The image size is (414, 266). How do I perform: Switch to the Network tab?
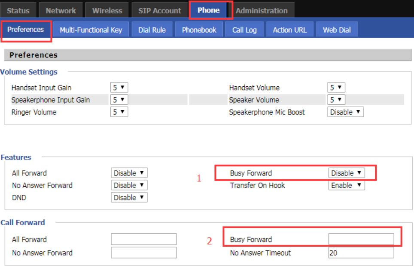[61, 11]
